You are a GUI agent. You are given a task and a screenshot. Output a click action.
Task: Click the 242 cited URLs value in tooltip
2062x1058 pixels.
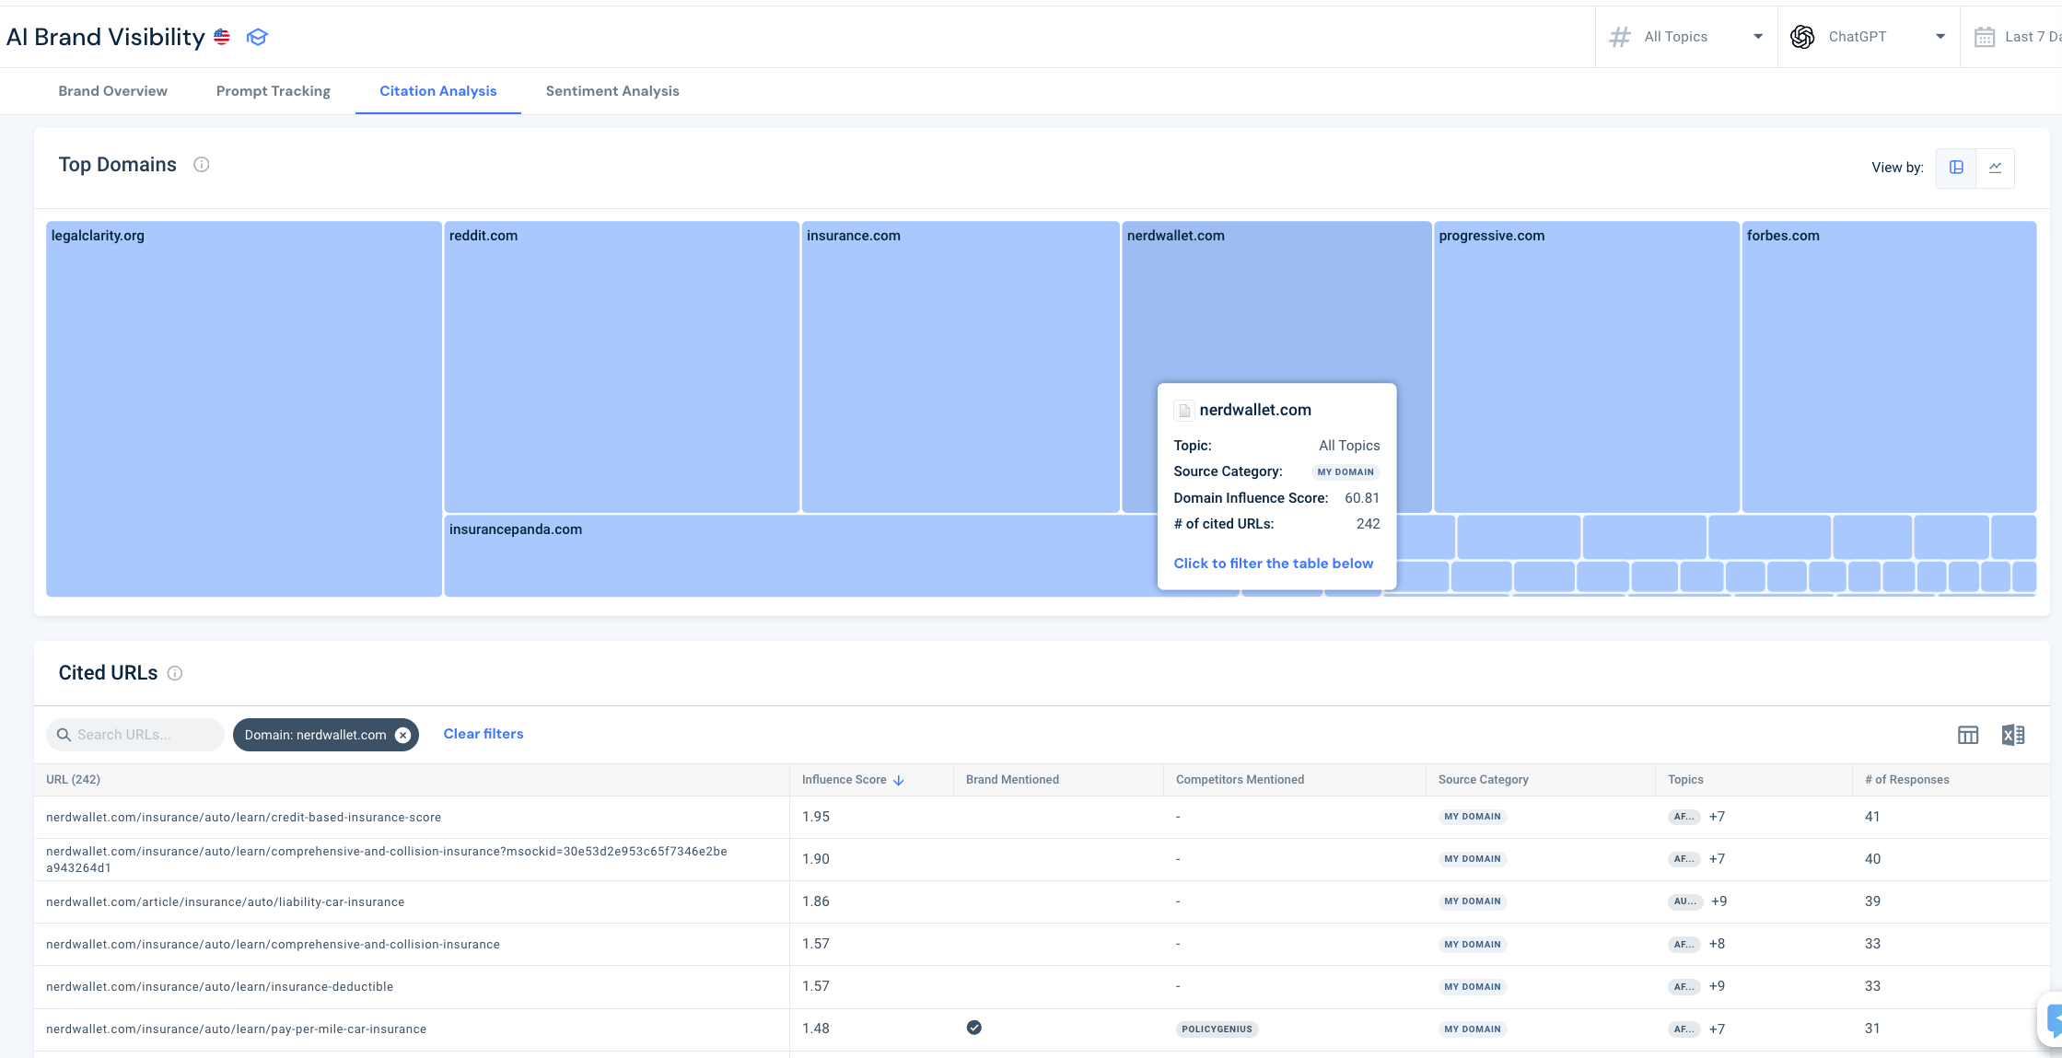point(1369,524)
